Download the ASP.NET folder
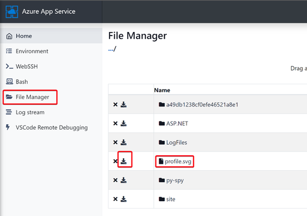The width and height of the screenshot is (307, 216). coord(123,124)
